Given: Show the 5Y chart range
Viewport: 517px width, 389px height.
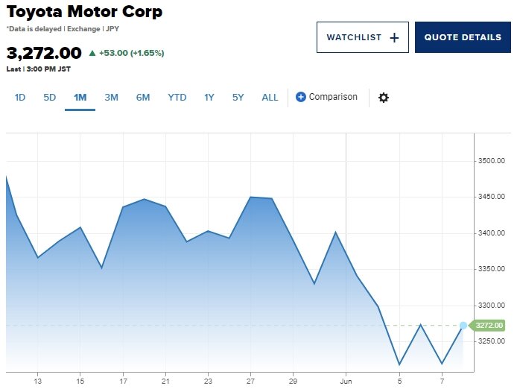Looking at the screenshot, I should (238, 98).
